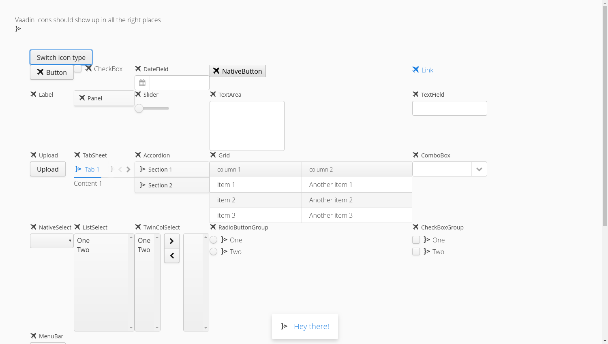Open the DateField calendar picker icon

pos(142,83)
